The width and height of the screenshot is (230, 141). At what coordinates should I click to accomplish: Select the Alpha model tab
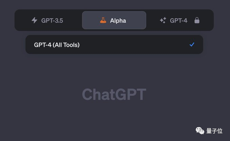click(114, 20)
